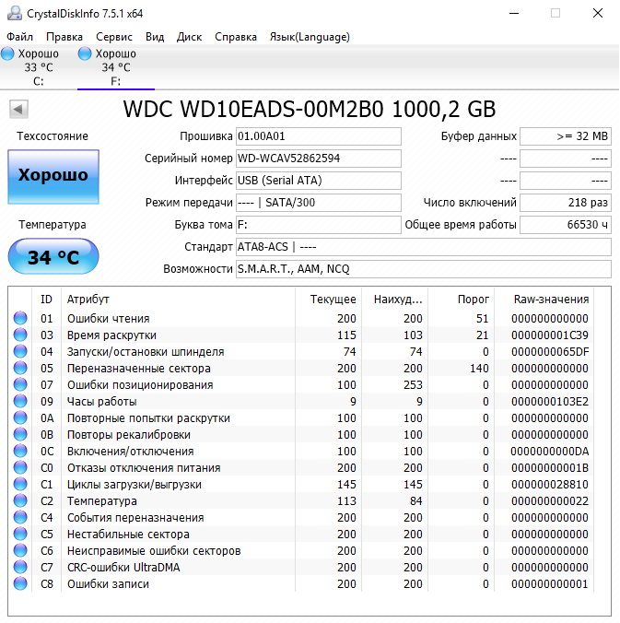Select the C: disk tab
The height and width of the screenshot is (623, 620).
[38, 67]
